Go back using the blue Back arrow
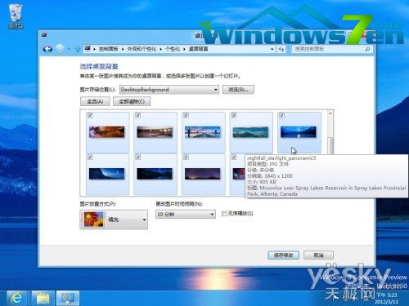Screen dimensions: 409x306 coord(47,49)
